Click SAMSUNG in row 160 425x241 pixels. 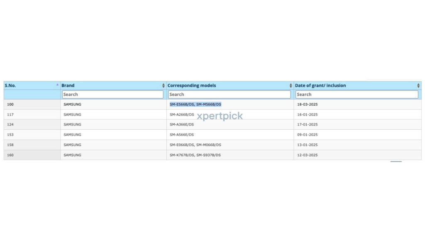coord(72,155)
